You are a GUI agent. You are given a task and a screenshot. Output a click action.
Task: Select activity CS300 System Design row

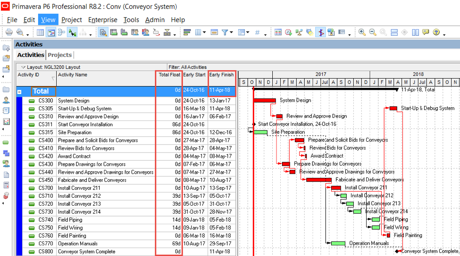pyautogui.click(x=127, y=101)
